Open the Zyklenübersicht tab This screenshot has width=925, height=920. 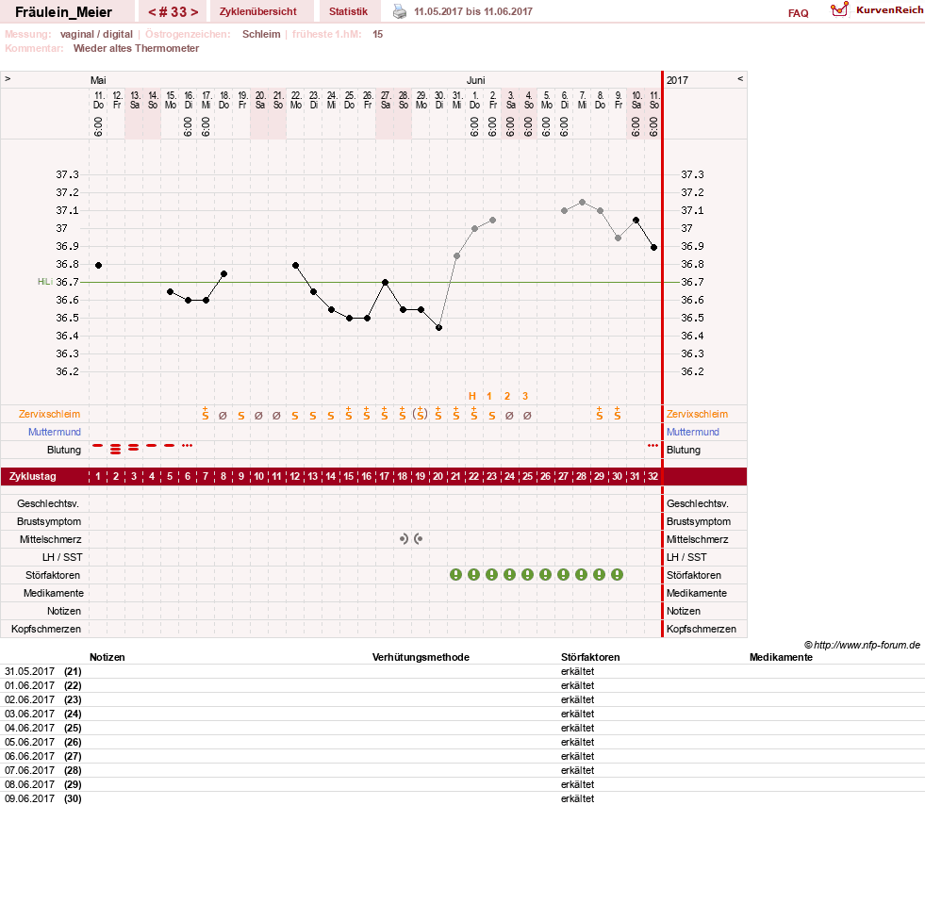coord(257,11)
